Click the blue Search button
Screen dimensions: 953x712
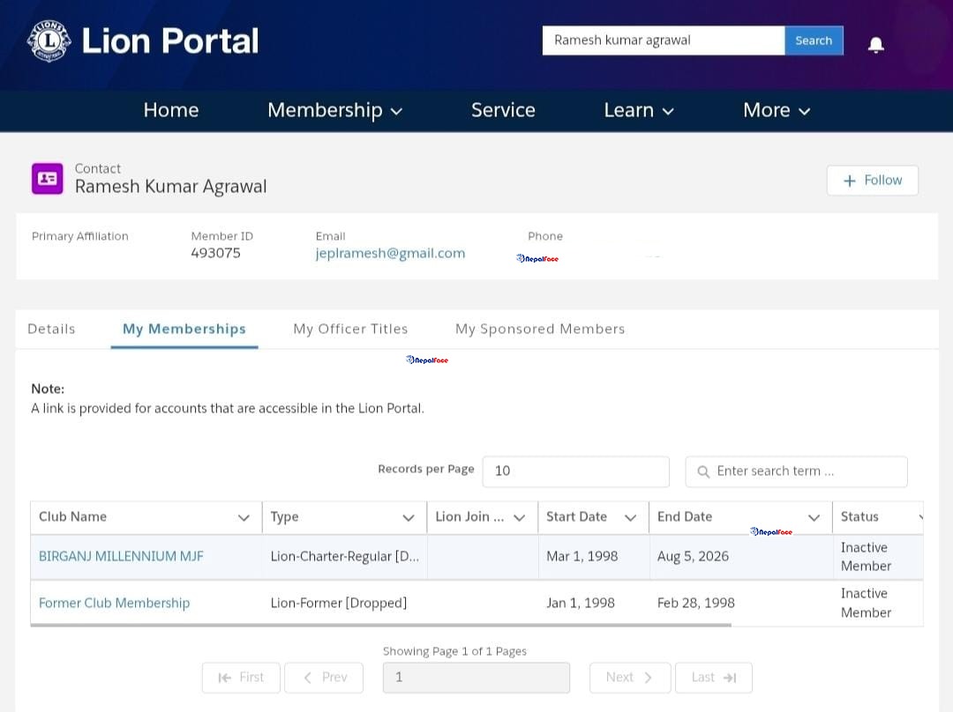(814, 41)
